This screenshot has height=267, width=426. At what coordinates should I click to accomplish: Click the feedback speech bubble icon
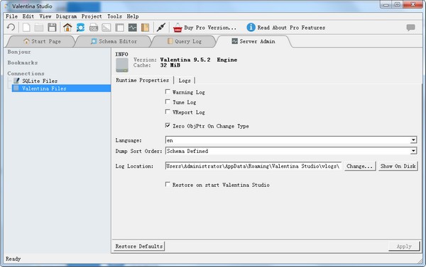[x=411, y=28]
